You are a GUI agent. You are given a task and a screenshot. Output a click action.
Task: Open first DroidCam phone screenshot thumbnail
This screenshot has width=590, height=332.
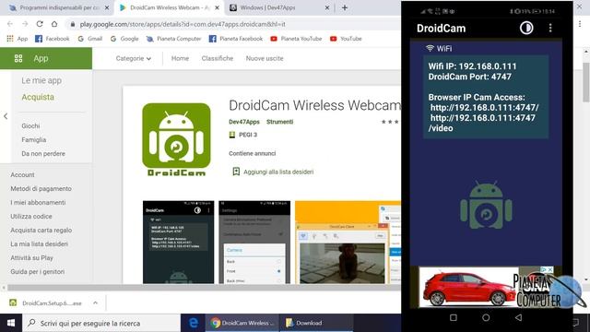pyautogui.click(x=178, y=242)
